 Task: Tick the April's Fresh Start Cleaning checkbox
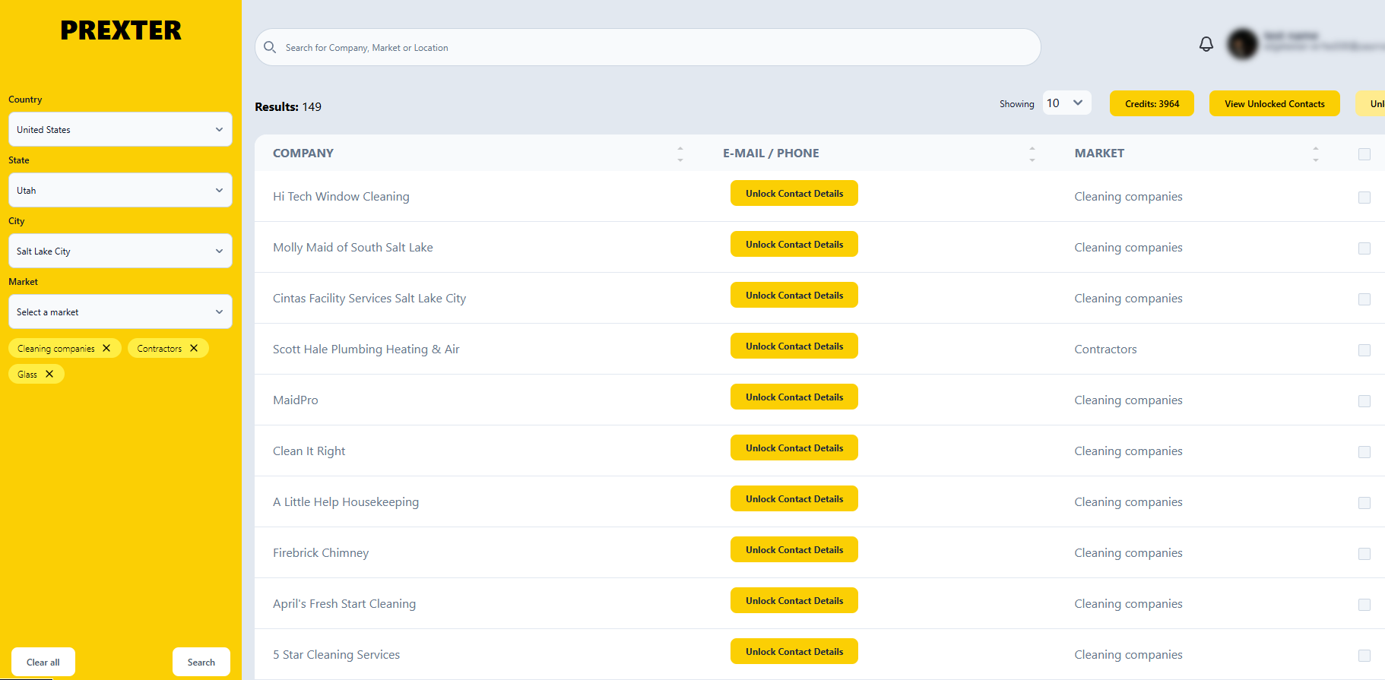(1364, 605)
